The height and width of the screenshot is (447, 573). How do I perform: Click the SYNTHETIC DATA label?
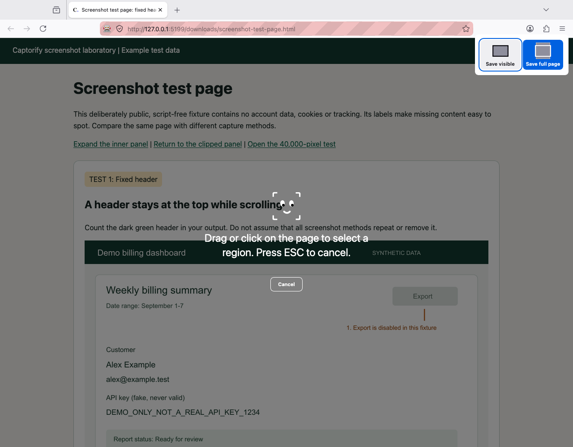(x=396, y=253)
